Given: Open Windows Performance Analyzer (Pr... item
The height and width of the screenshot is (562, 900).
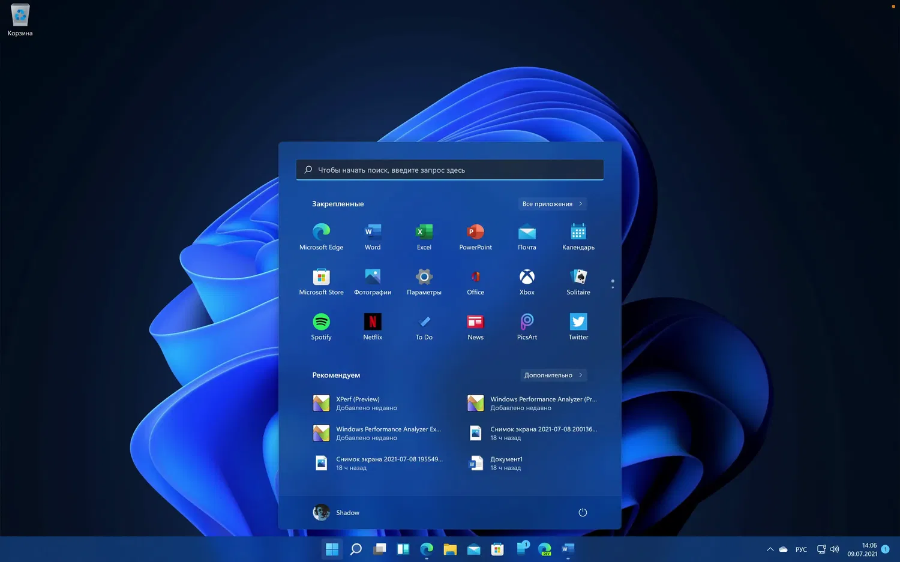Looking at the screenshot, I should coord(533,403).
